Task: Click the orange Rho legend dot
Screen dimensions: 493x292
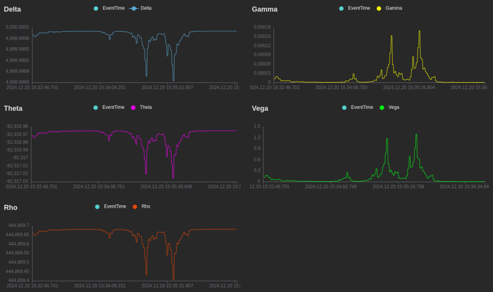Action: pyautogui.click(x=135, y=207)
